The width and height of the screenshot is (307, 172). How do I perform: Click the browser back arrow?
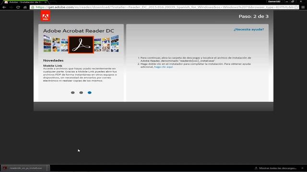tap(4, 7)
